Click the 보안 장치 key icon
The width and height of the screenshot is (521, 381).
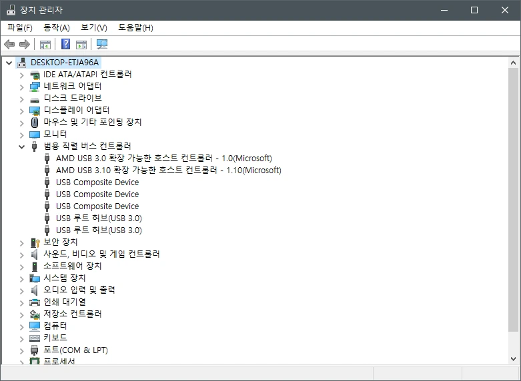pos(35,242)
